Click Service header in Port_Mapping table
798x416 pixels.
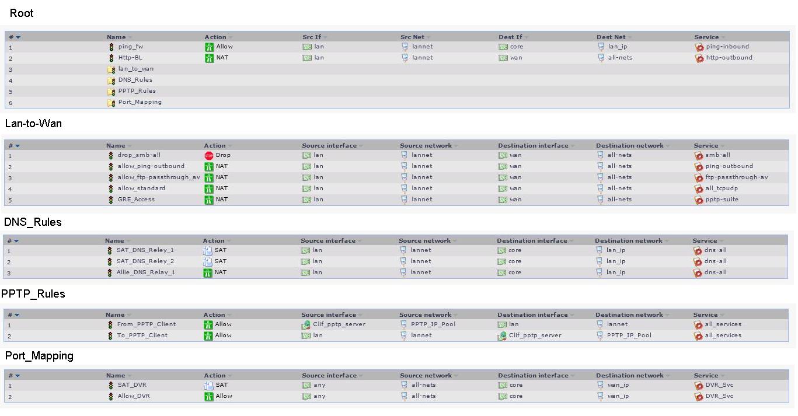(x=706, y=376)
